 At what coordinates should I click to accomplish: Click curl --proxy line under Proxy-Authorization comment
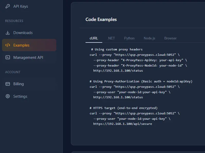[x=135, y=87]
